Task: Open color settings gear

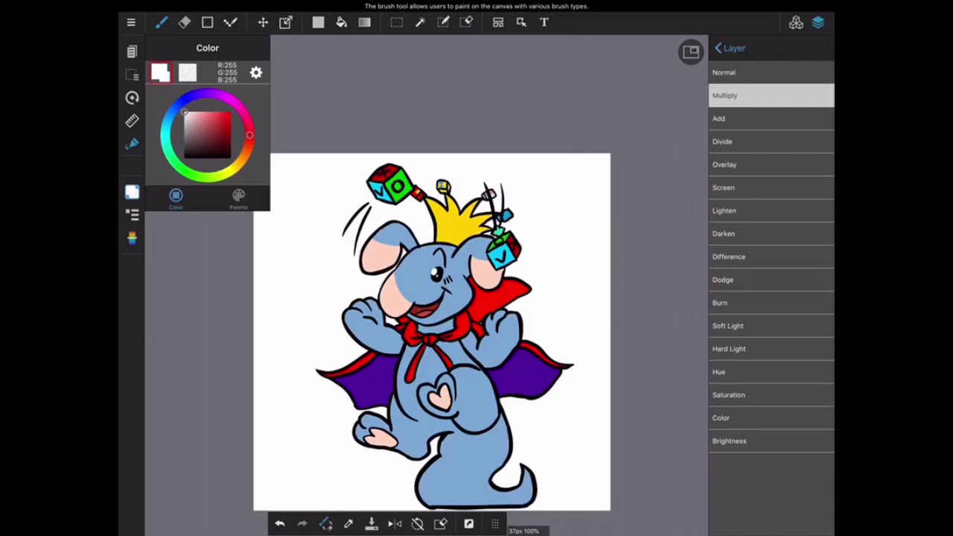Action: pos(256,72)
